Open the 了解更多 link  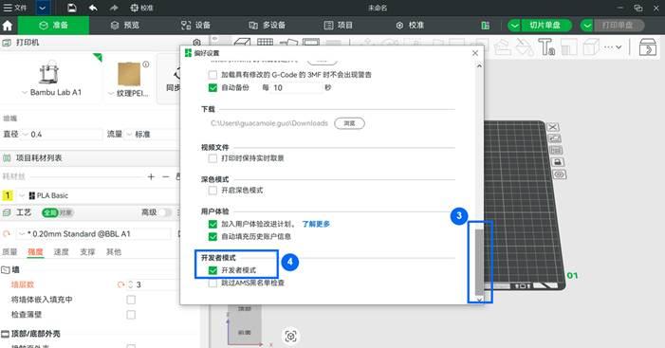coord(316,224)
